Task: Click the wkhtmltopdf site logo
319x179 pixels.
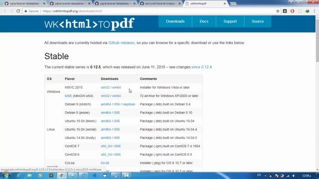Action: 89,24
